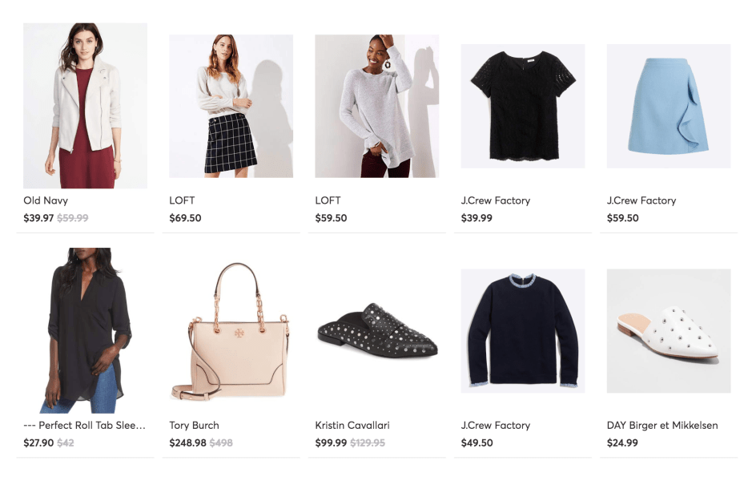Select the Perfect Roll Tab Sleeve title
The height and width of the screenshot is (485, 752).
[x=84, y=425]
